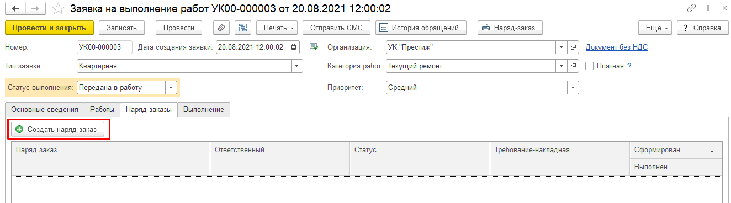This screenshot has width=731, height=203.
Task: Add document to favorites with star icon
Action: pos(57,9)
